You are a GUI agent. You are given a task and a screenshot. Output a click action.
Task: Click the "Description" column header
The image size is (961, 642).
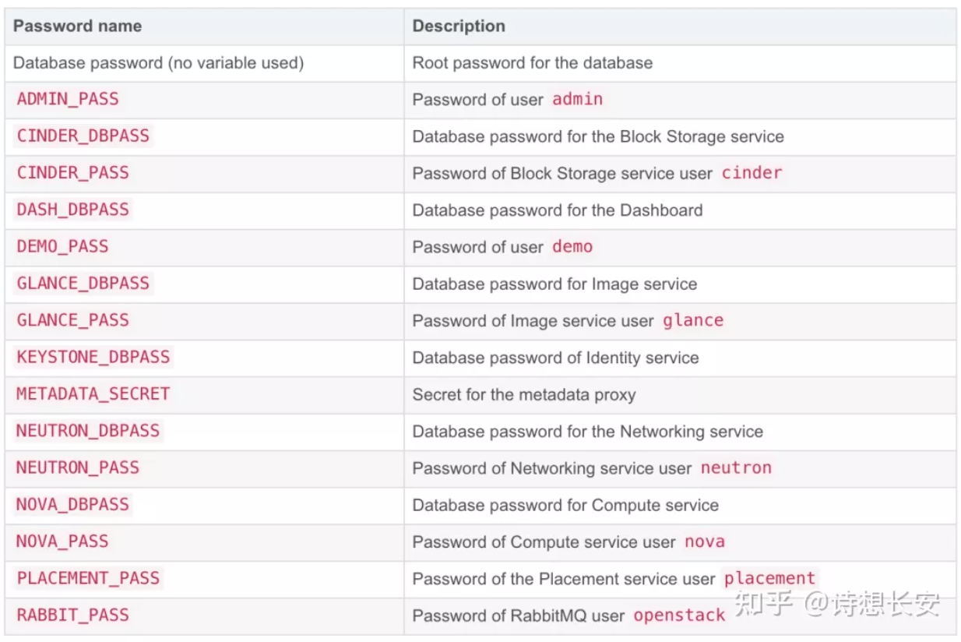coord(459,26)
